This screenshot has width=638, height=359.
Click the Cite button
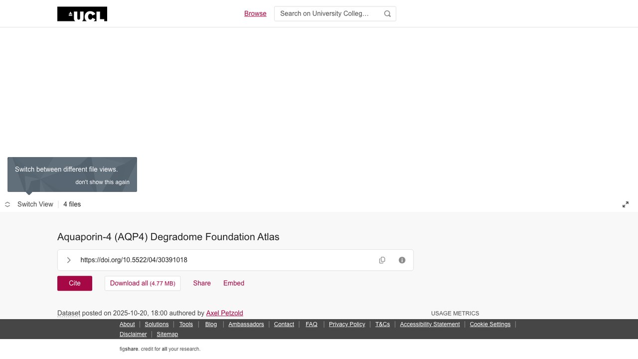[x=75, y=283]
